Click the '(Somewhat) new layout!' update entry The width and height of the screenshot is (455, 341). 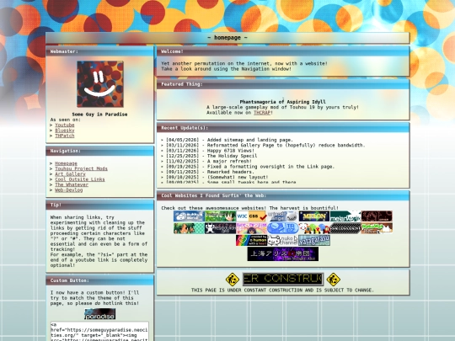click(x=217, y=177)
